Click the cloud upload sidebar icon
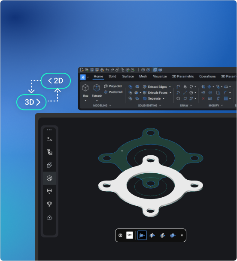This screenshot has width=237, height=261. [x=49, y=217]
